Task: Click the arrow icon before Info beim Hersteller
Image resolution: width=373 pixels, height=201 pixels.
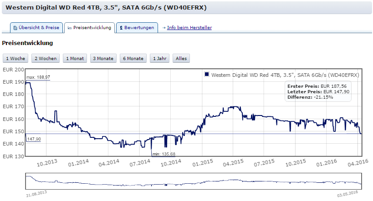Action: (x=164, y=28)
